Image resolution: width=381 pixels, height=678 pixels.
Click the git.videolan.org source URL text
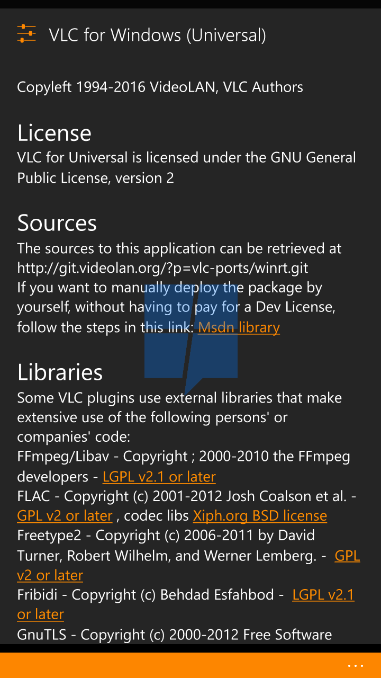click(x=162, y=268)
